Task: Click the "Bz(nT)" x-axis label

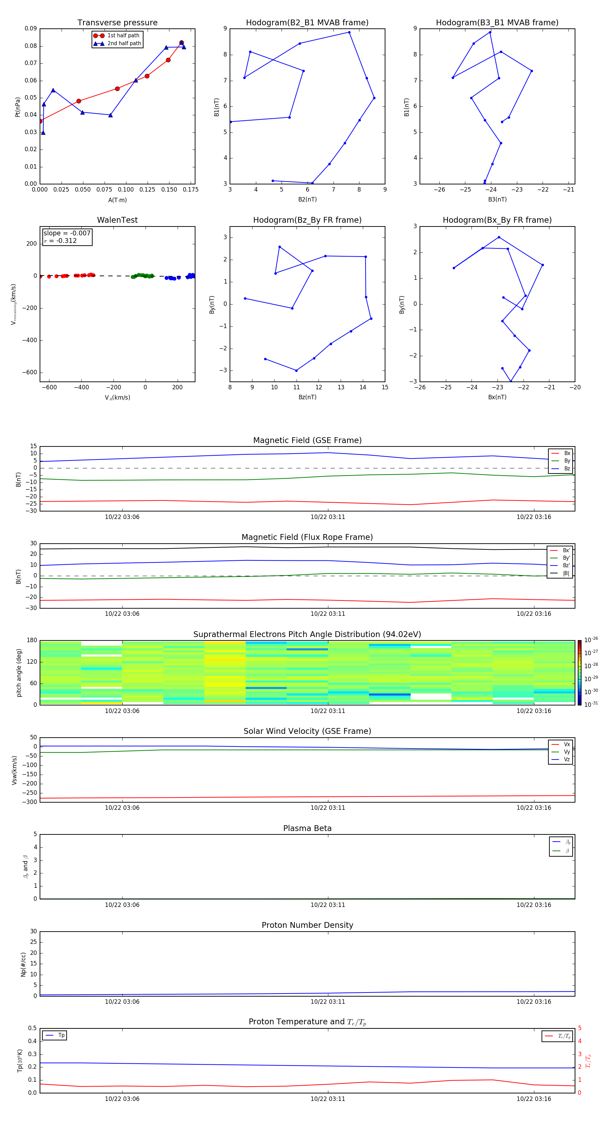Action: [x=307, y=397]
